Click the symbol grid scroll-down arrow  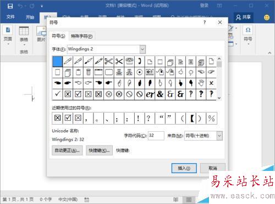click(x=219, y=98)
